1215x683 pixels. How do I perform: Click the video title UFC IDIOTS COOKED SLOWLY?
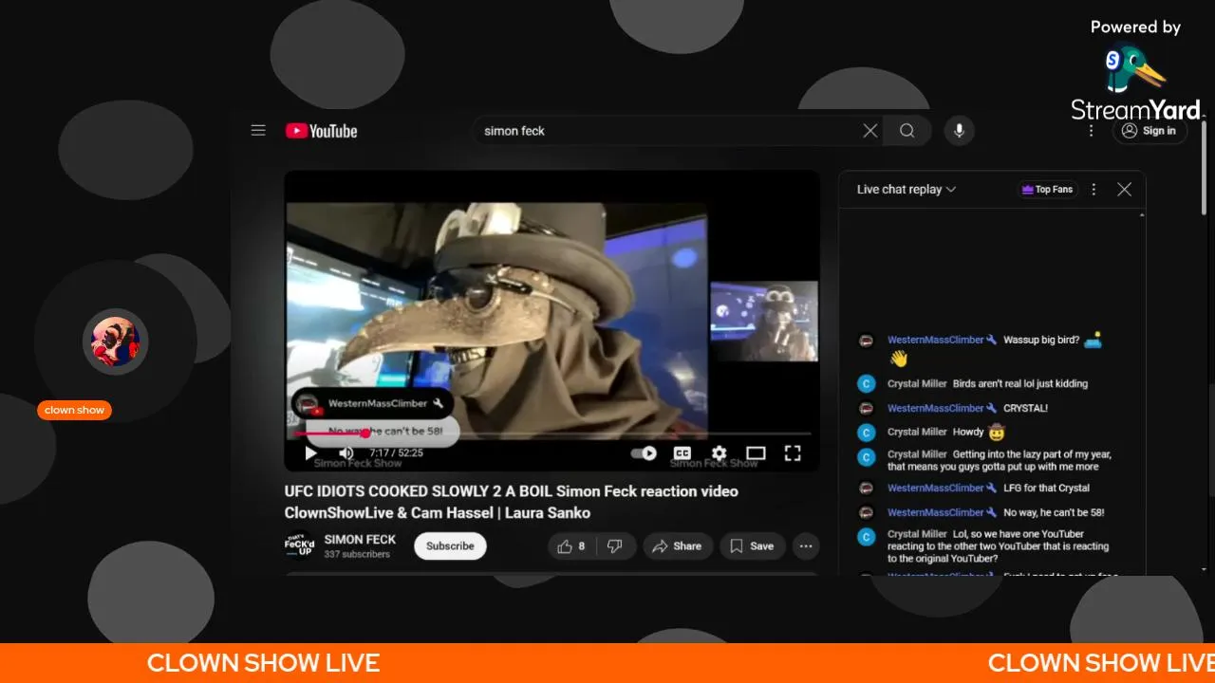point(512,502)
